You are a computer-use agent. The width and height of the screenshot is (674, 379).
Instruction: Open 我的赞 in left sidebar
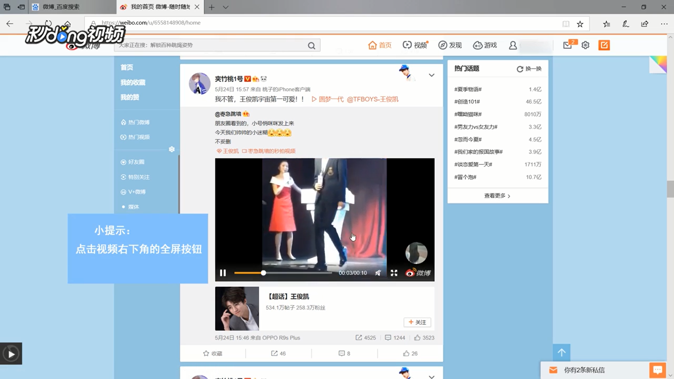[130, 97]
